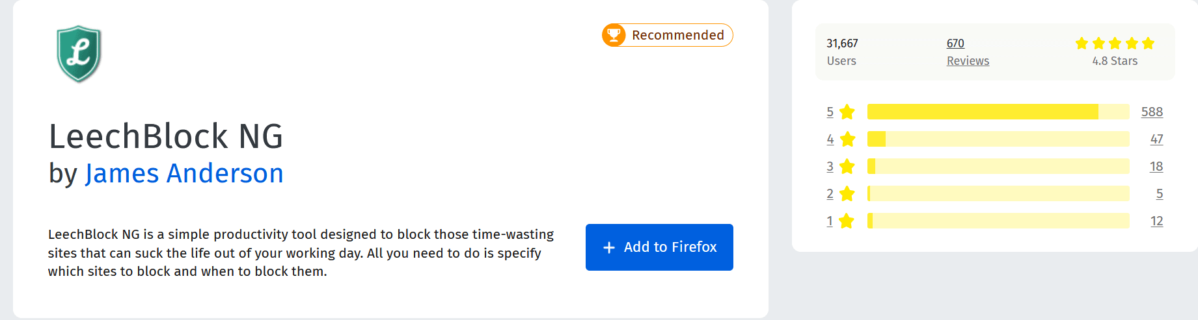The width and height of the screenshot is (1198, 320).
Task: Click the four-star rating progress bar
Action: tap(998, 139)
